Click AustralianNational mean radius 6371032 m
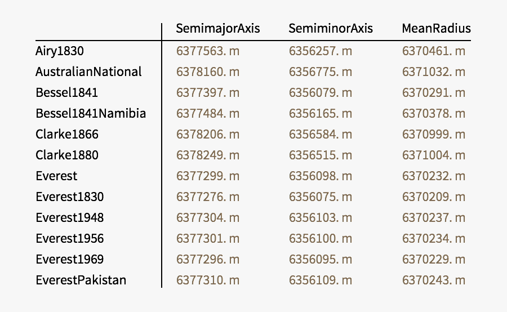Image resolution: width=507 pixels, height=312 pixels. click(434, 72)
